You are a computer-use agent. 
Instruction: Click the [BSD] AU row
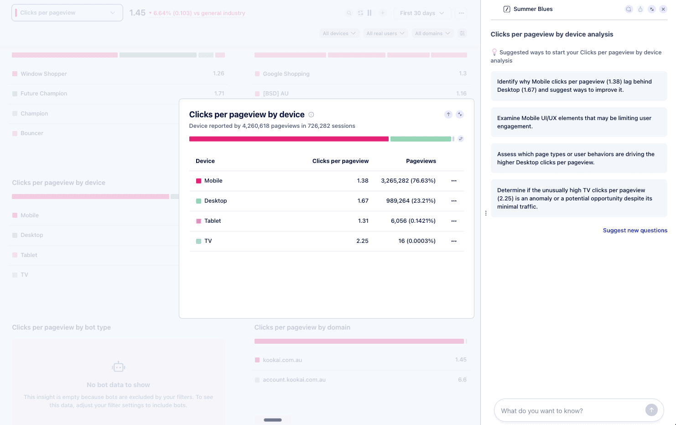click(360, 94)
